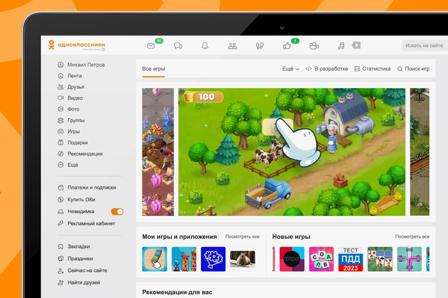Open likes thumbs-up icon
Viewport: 448px width, 298px height.
pyautogui.click(x=287, y=46)
